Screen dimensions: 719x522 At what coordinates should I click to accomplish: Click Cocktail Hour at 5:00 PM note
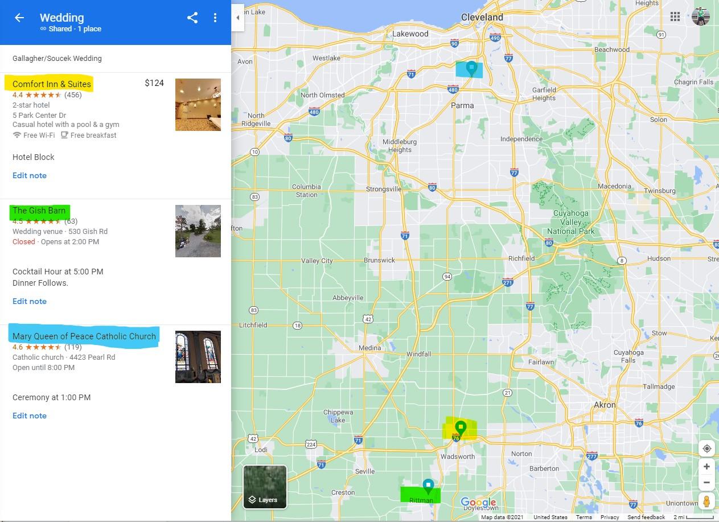(58, 272)
